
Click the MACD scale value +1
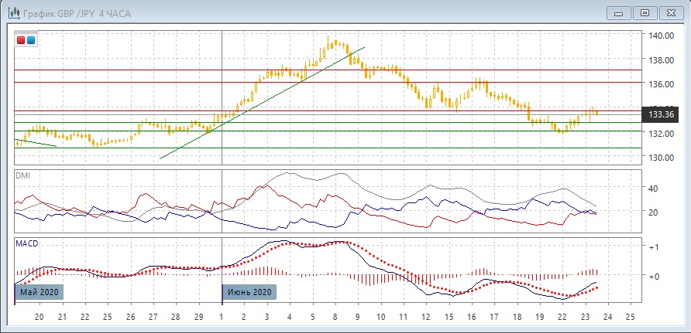[x=653, y=246]
